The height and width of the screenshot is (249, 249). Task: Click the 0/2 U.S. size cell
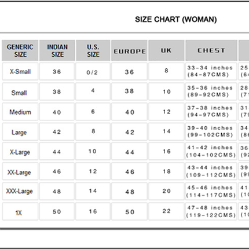[93, 71]
